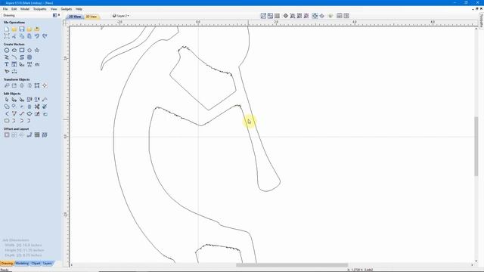Switch to the Modeling tab
Viewport: 484px width, 272px height.
pos(22,264)
